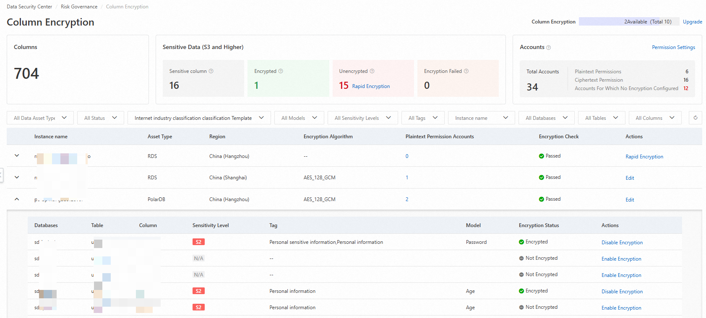Enable Encryption for unencrypted Age column
706x318 pixels.
(621, 308)
